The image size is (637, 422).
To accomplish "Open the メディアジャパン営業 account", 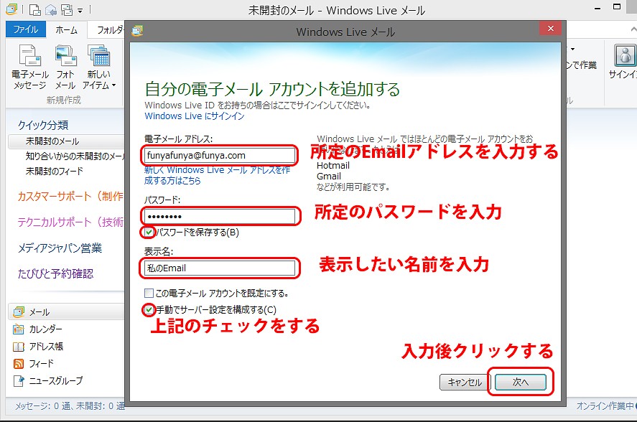I will click(60, 248).
